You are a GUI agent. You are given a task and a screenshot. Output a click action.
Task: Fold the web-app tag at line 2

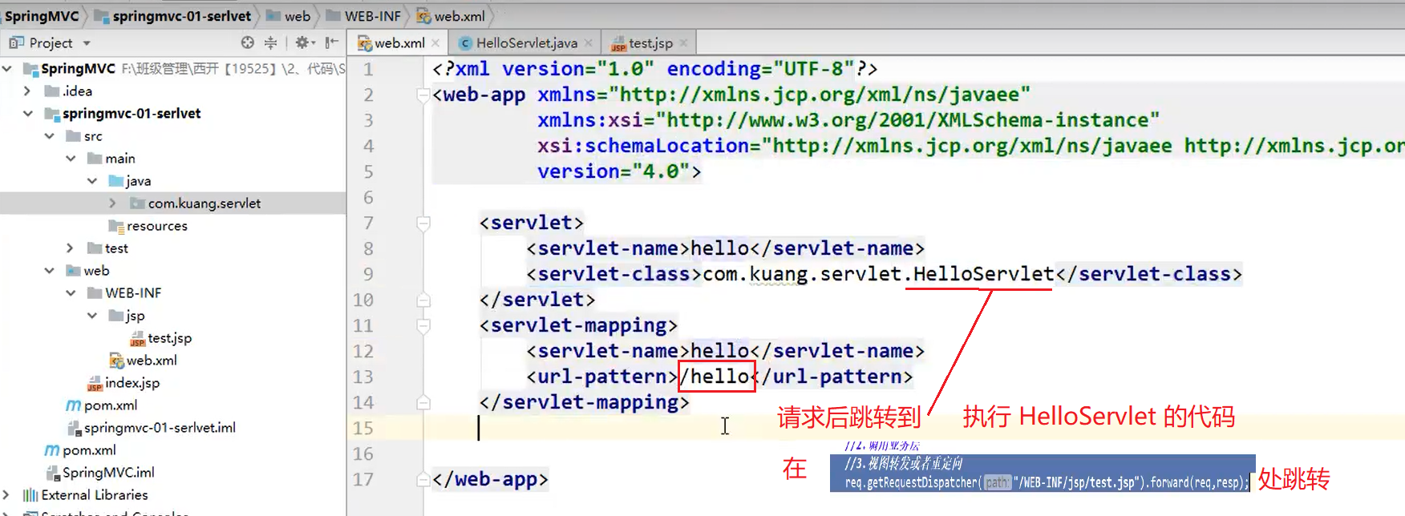click(x=423, y=95)
